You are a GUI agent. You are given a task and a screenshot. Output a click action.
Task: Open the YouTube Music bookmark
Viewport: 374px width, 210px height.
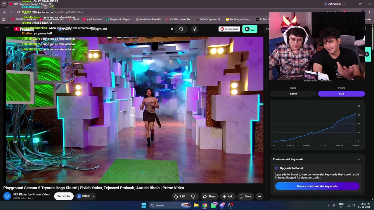click(x=93, y=20)
